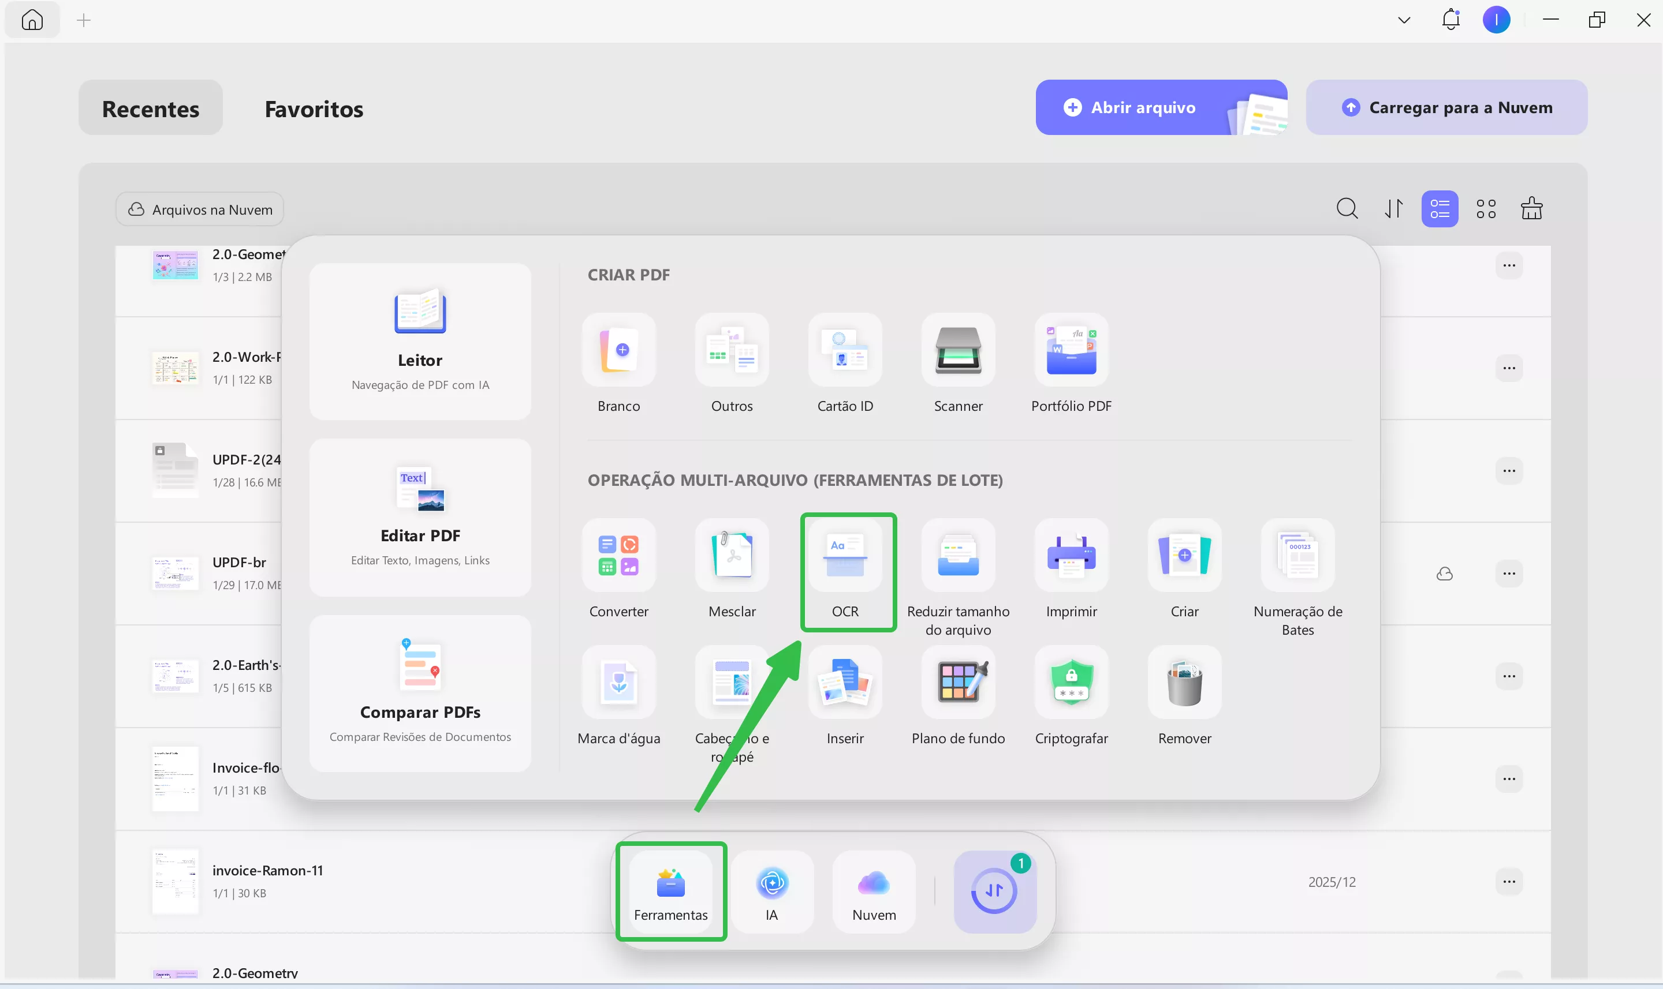This screenshot has height=989, width=1663.
Task: Switch to list view layout
Action: coord(1439,209)
